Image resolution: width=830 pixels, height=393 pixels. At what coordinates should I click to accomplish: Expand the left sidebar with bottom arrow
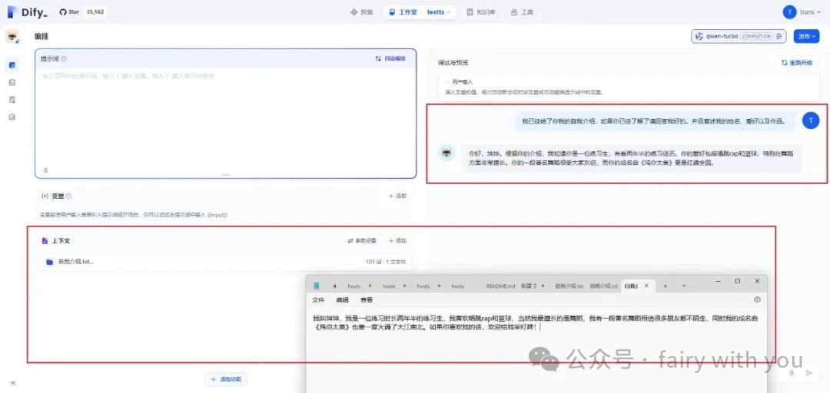click(x=12, y=383)
